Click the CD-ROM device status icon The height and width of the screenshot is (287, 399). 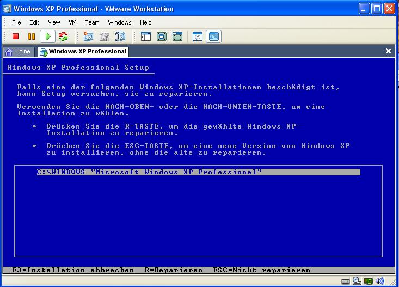(357, 281)
